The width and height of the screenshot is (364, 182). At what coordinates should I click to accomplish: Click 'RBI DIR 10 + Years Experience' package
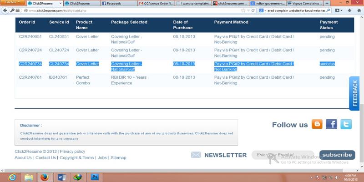[129, 80]
